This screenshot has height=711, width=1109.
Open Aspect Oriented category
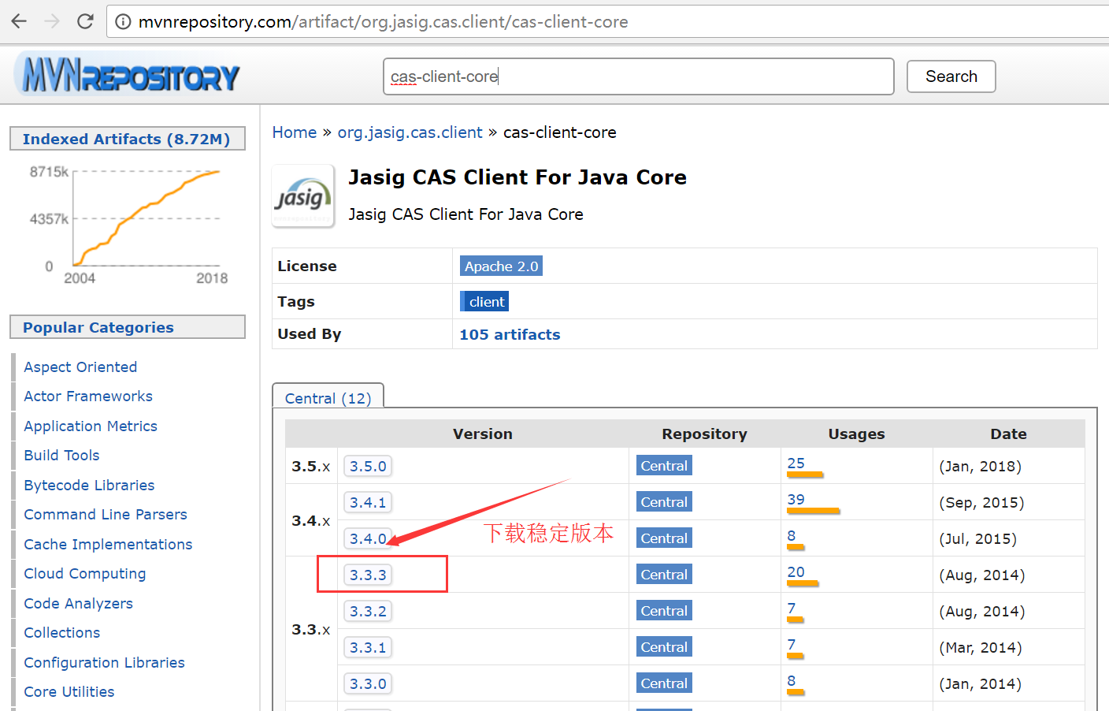point(80,367)
